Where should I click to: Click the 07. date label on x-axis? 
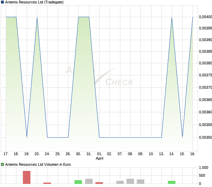pos(120,154)
